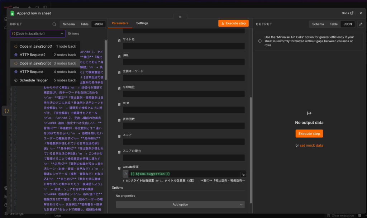Switch INPUT view to Schema
This screenshot has height=218, width=367.
69,24
